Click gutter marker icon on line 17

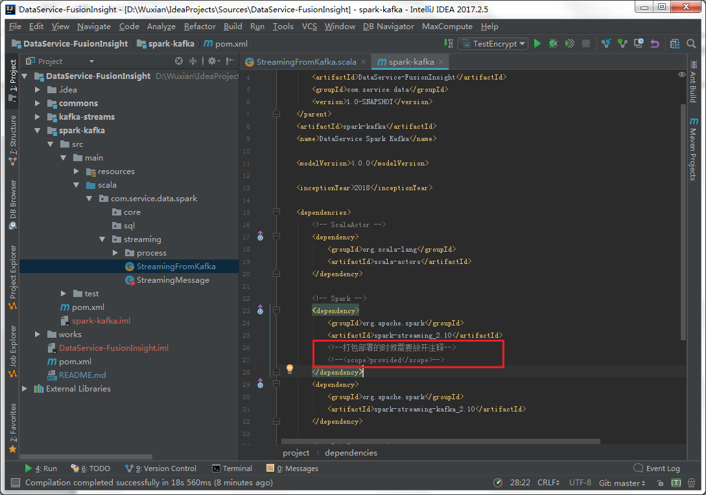(x=260, y=236)
